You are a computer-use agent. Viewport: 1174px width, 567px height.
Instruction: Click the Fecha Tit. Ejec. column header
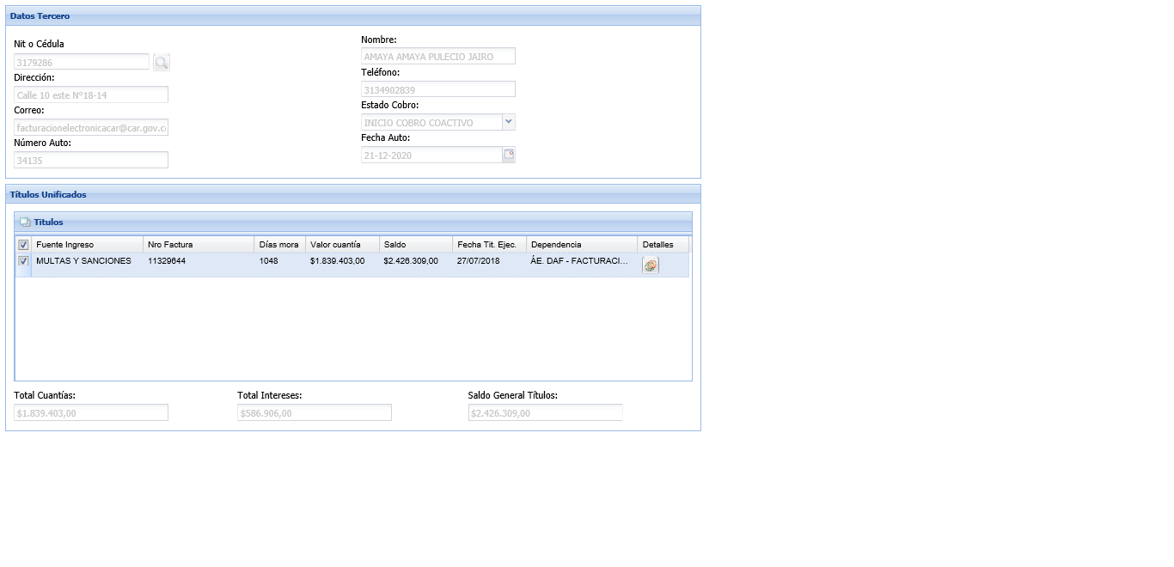488,245
